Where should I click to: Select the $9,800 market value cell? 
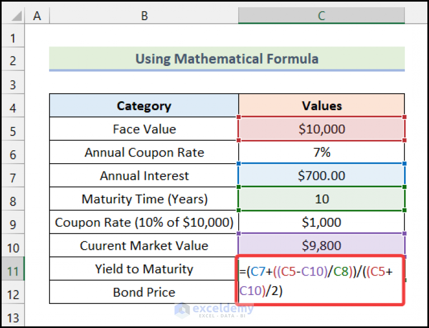(x=322, y=245)
